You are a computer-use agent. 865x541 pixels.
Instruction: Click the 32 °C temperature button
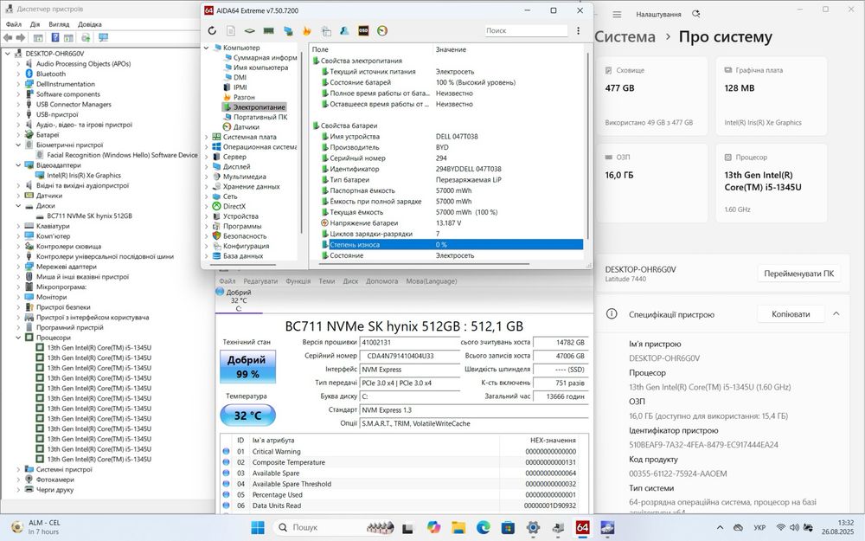[x=247, y=415]
